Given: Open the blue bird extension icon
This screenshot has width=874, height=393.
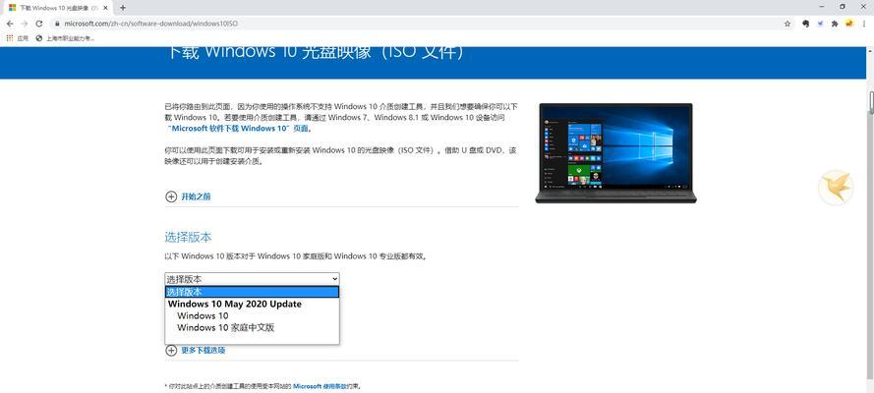Looking at the screenshot, I should coord(821,24).
